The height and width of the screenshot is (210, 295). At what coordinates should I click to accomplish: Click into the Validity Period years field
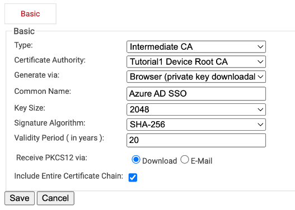coord(196,140)
